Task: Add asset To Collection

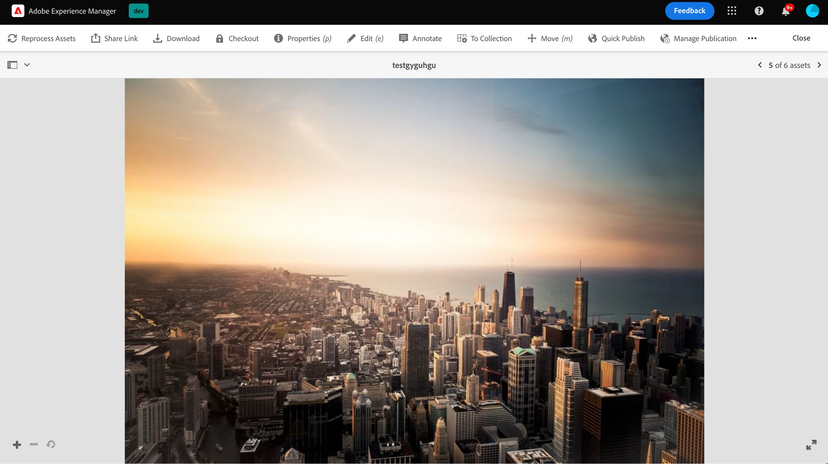Action: click(484, 39)
